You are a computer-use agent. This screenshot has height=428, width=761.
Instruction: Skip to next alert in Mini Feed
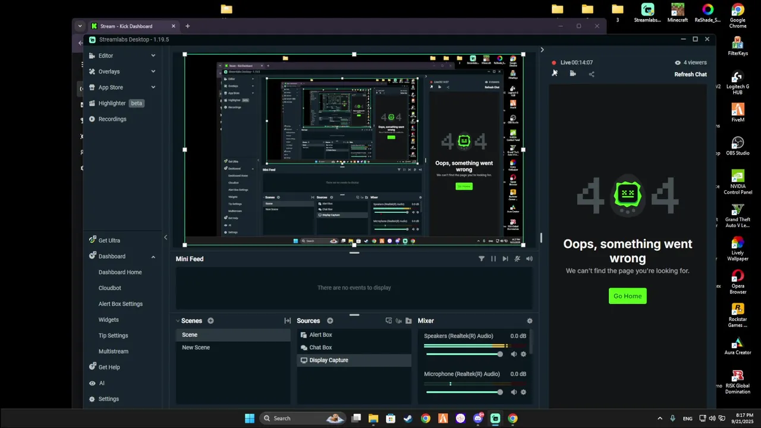(x=505, y=259)
